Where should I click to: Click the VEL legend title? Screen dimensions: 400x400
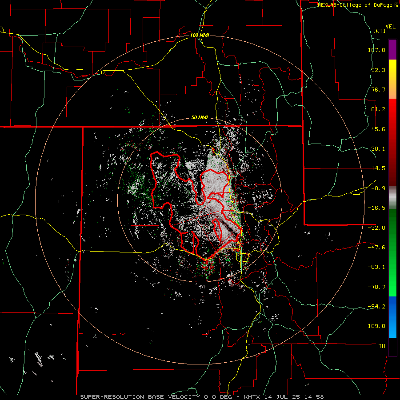tap(390, 27)
